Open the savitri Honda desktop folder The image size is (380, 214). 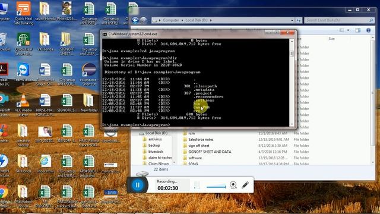click(45, 11)
